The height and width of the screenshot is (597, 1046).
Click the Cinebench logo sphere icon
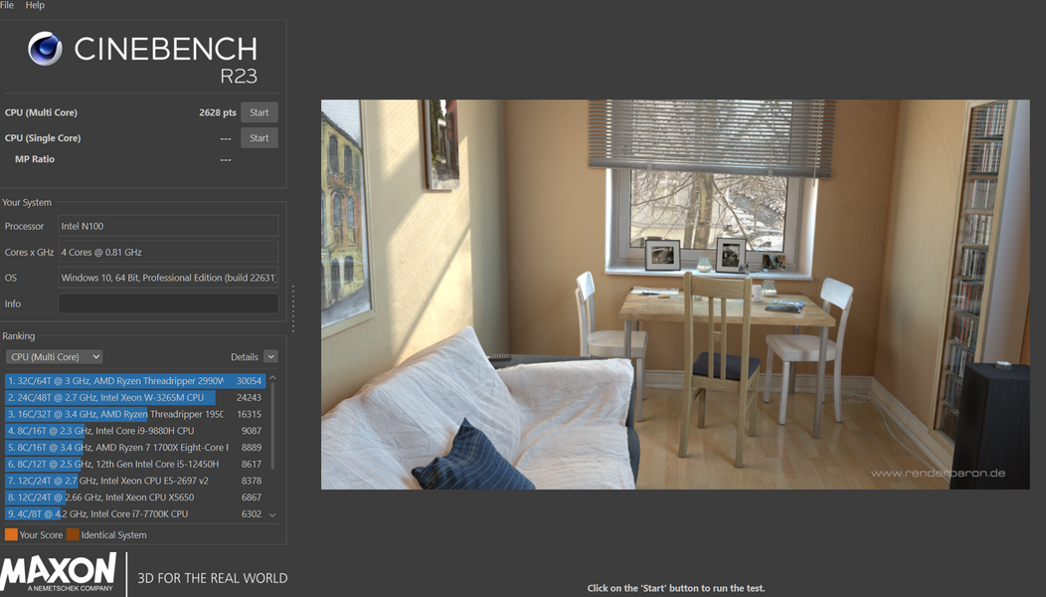tap(46, 49)
